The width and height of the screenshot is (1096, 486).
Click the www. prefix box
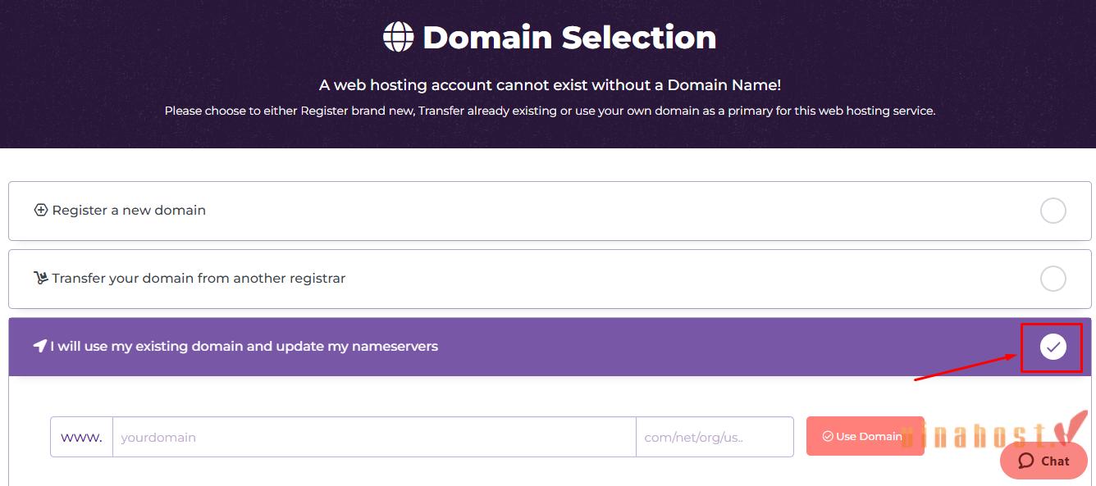(81, 437)
